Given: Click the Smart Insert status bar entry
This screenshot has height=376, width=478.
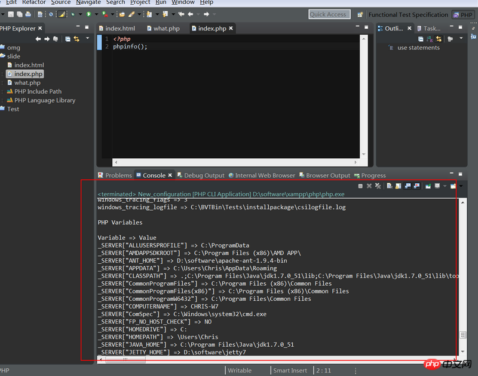Looking at the screenshot, I should tap(290, 371).
